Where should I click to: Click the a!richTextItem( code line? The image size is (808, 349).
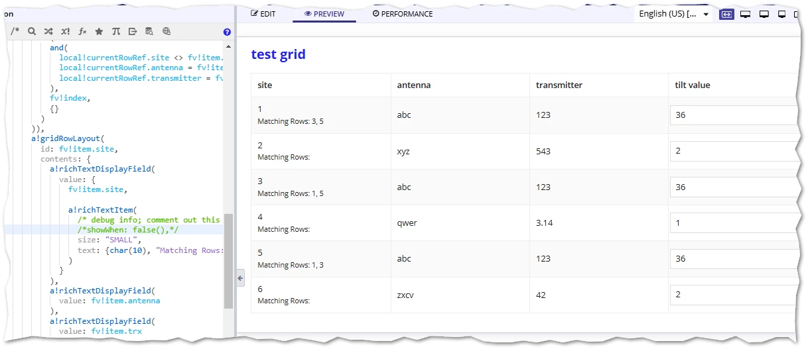(102, 210)
